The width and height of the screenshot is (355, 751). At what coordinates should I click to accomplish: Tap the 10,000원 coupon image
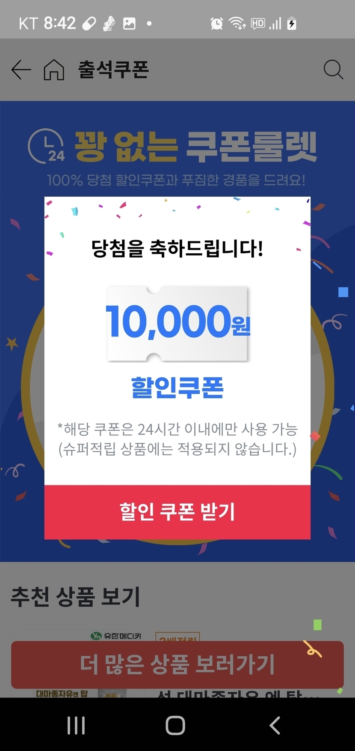(x=177, y=324)
